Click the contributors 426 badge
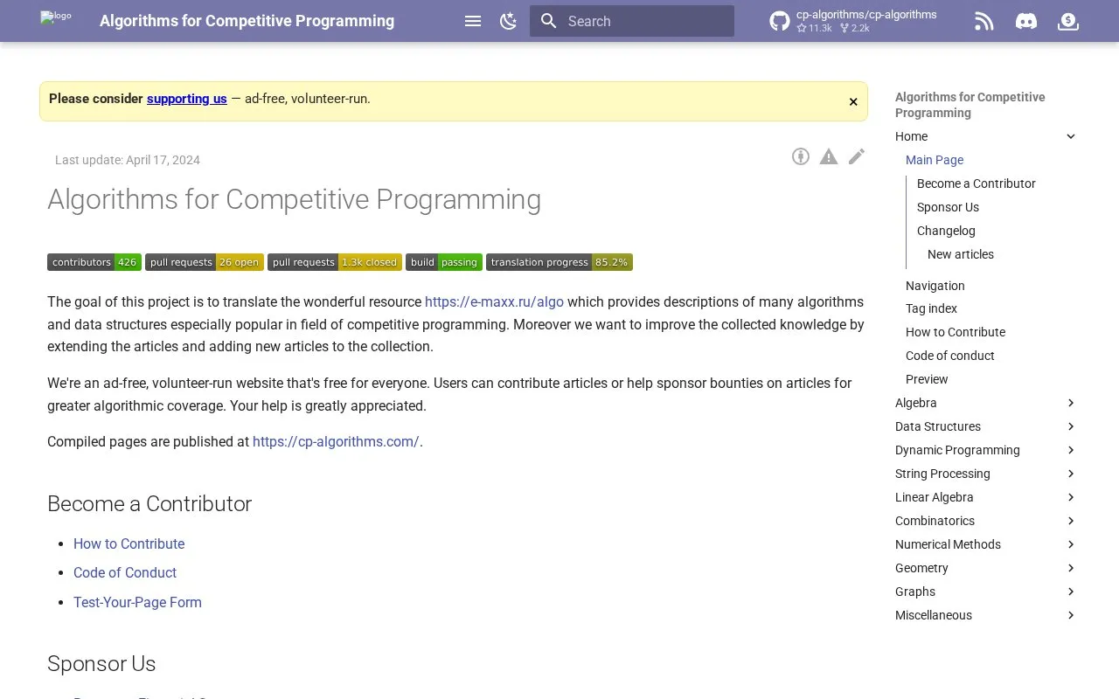Image resolution: width=1119 pixels, height=699 pixels. tap(94, 262)
